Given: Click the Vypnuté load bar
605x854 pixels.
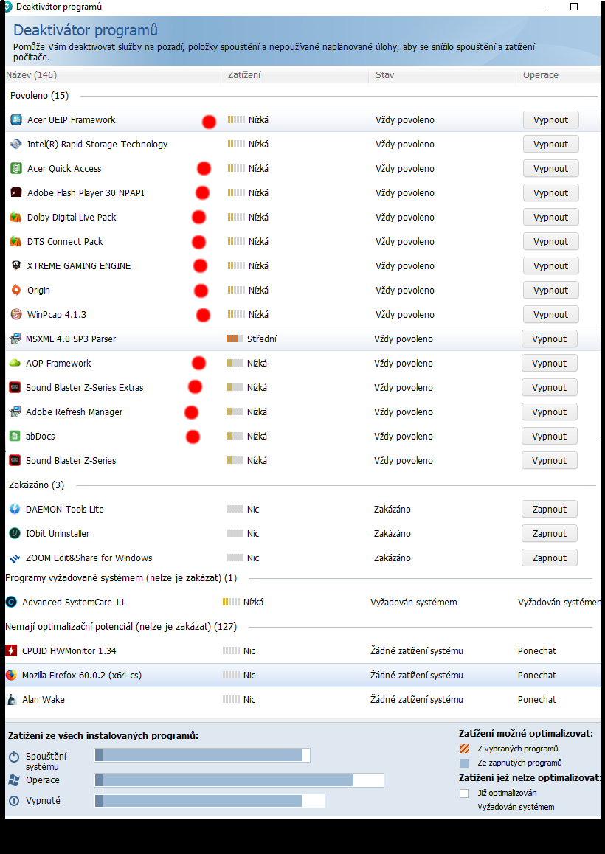Looking at the screenshot, I should (210, 801).
